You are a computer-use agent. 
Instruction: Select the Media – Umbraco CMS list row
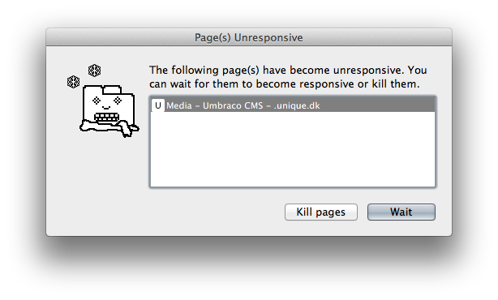click(x=293, y=105)
